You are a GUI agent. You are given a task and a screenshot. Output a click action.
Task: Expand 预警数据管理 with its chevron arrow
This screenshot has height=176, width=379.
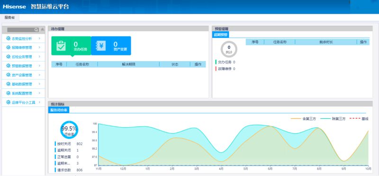pyautogui.click(x=39, y=66)
